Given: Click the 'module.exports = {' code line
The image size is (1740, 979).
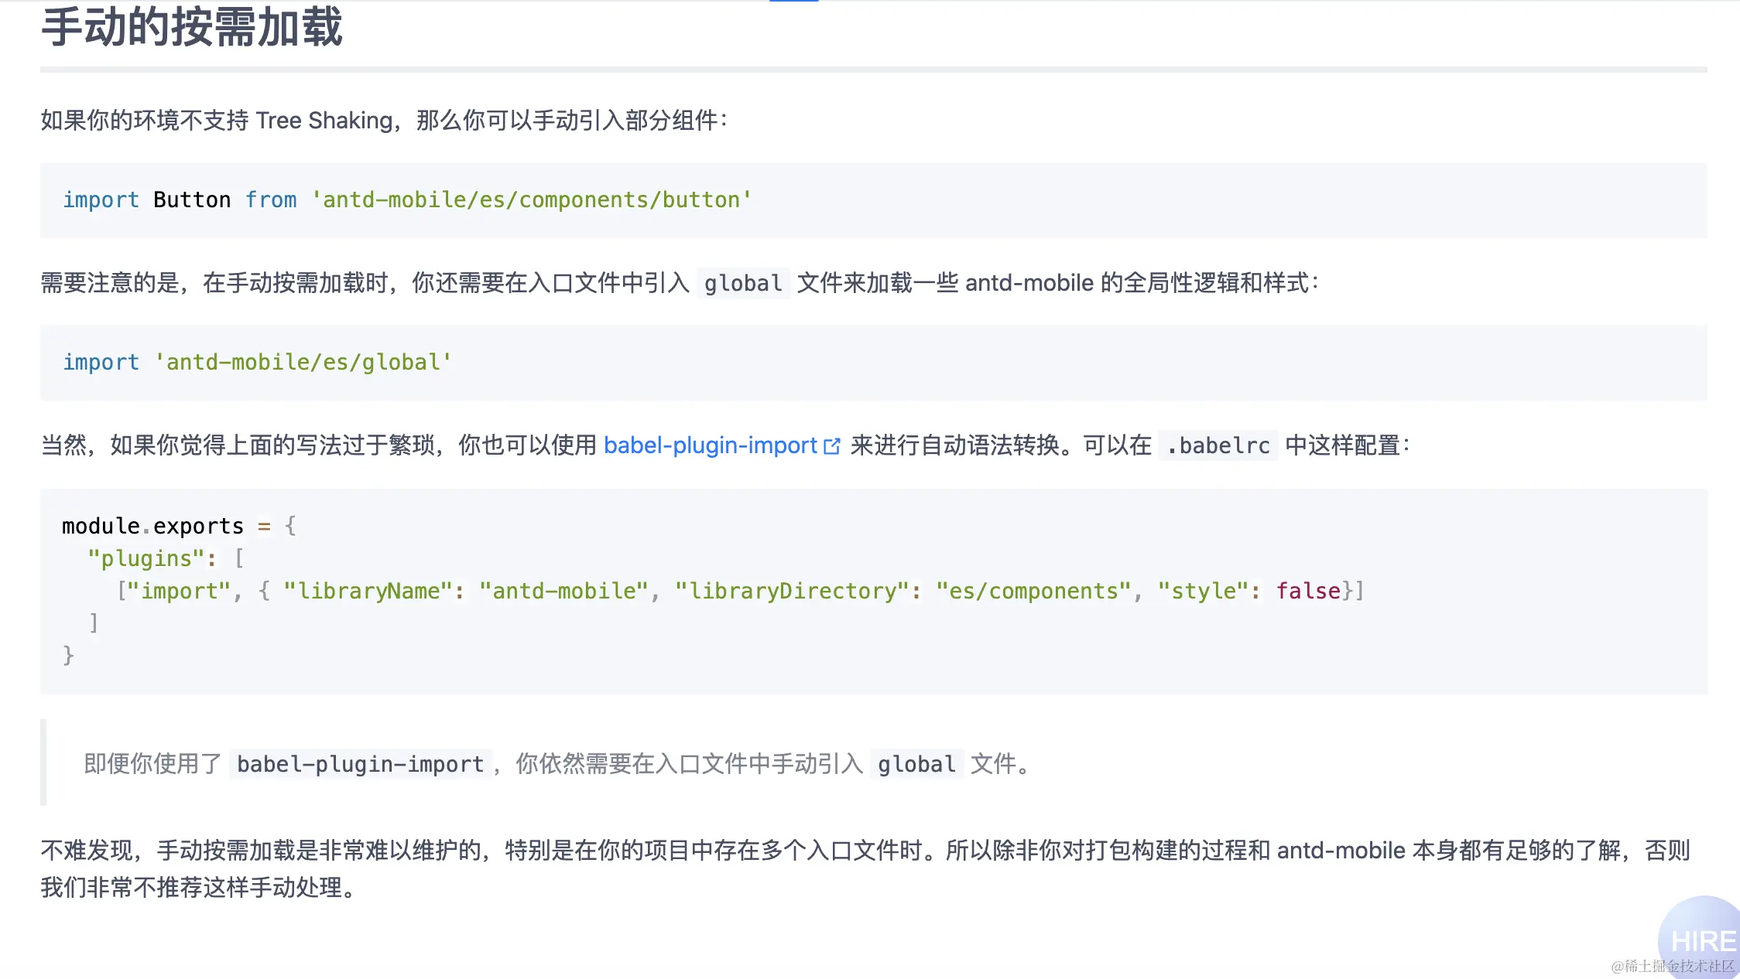Looking at the screenshot, I should 179,526.
